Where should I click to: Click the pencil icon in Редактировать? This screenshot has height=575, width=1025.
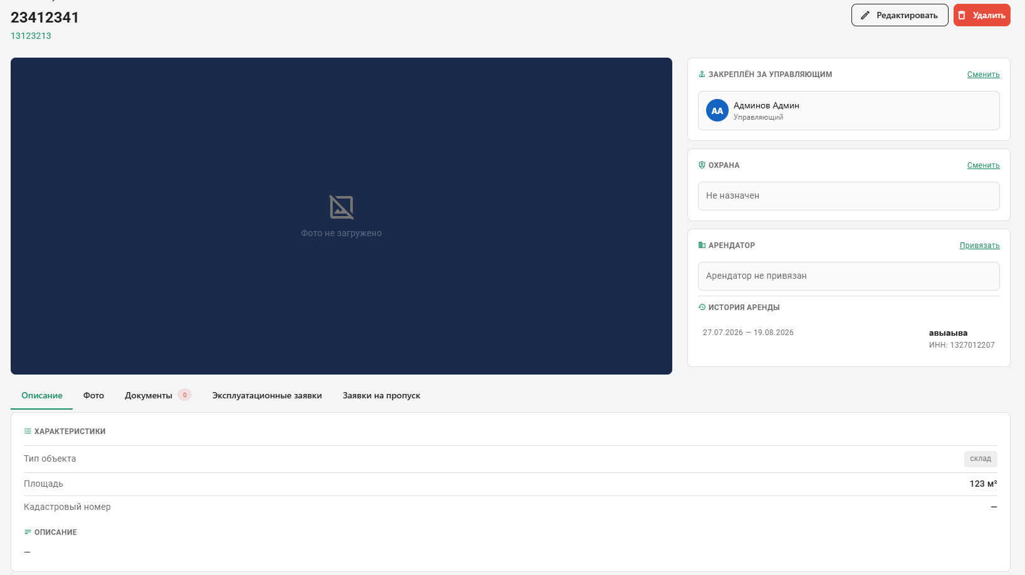865,15
